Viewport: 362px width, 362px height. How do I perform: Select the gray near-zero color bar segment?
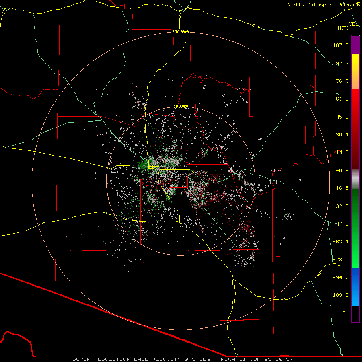coord(355,179)
